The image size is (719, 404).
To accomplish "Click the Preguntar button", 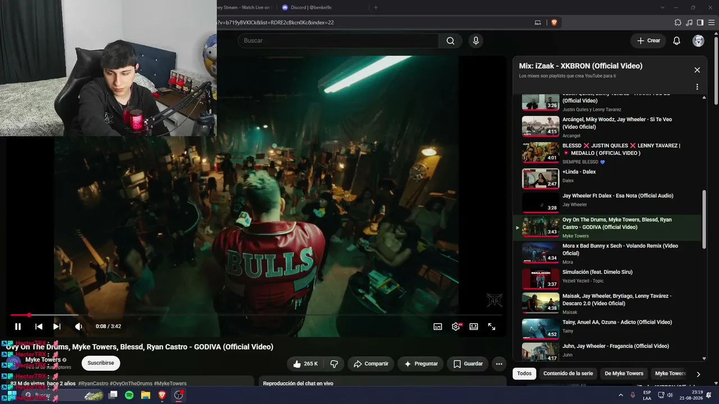I will 421,364.
